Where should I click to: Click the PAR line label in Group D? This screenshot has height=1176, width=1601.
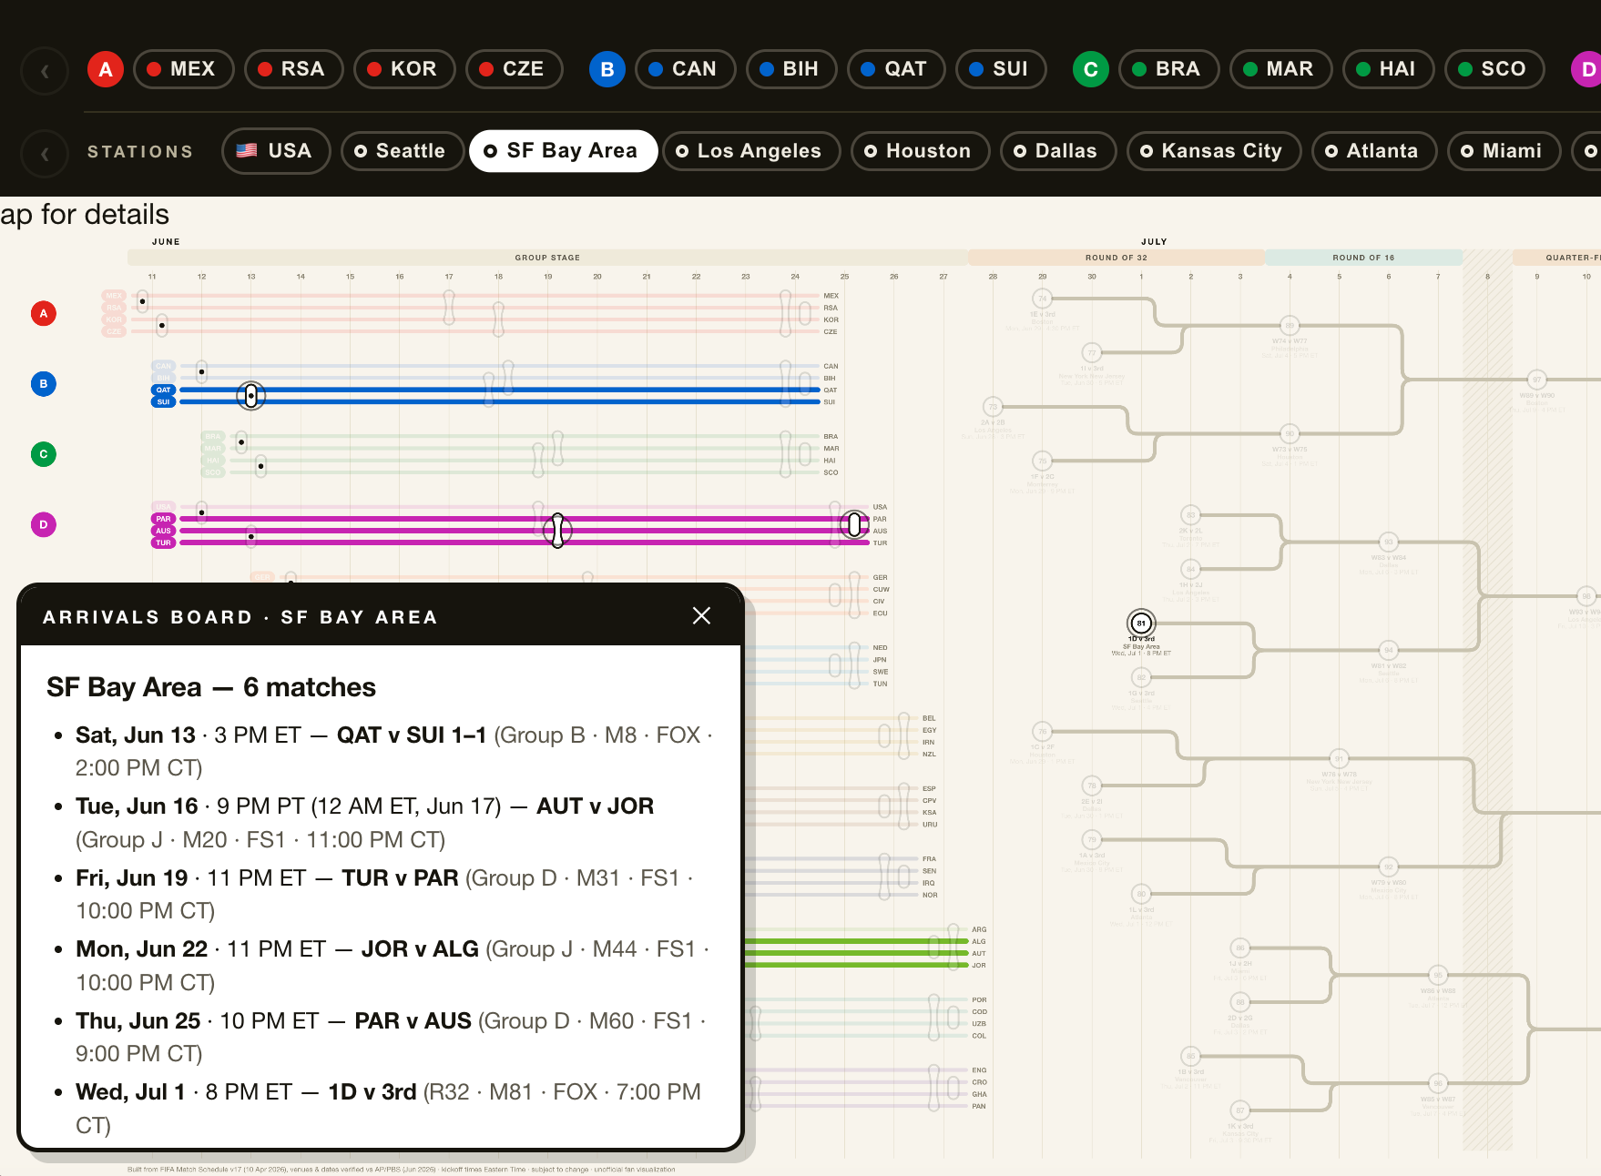coord(164,519)
